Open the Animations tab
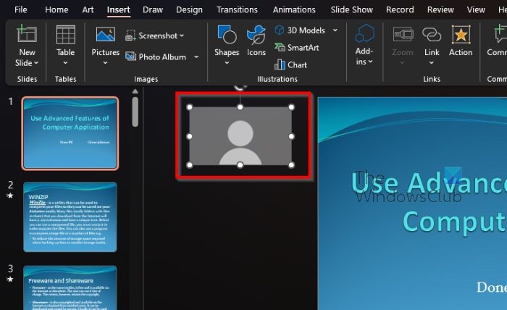Viewport: 507px width, 310px height. tap(294, 9)
